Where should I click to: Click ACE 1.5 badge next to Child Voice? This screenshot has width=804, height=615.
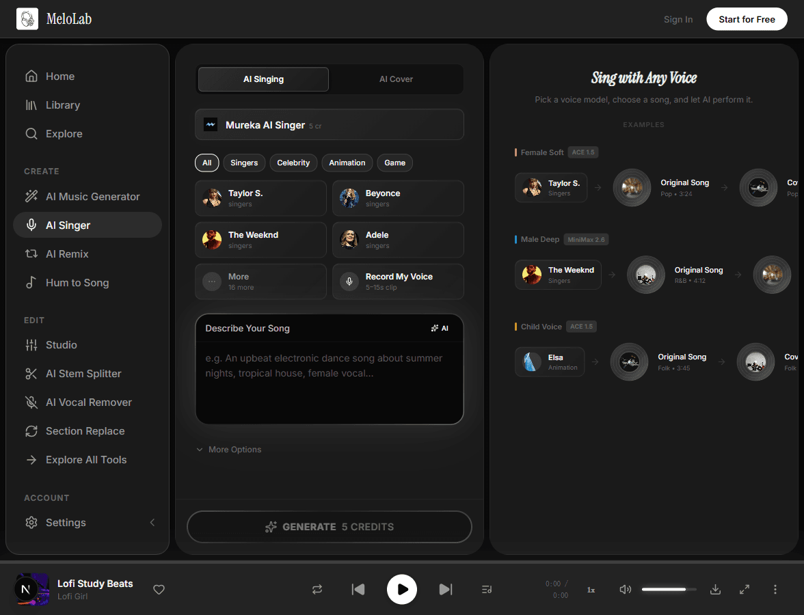point(581,327)
